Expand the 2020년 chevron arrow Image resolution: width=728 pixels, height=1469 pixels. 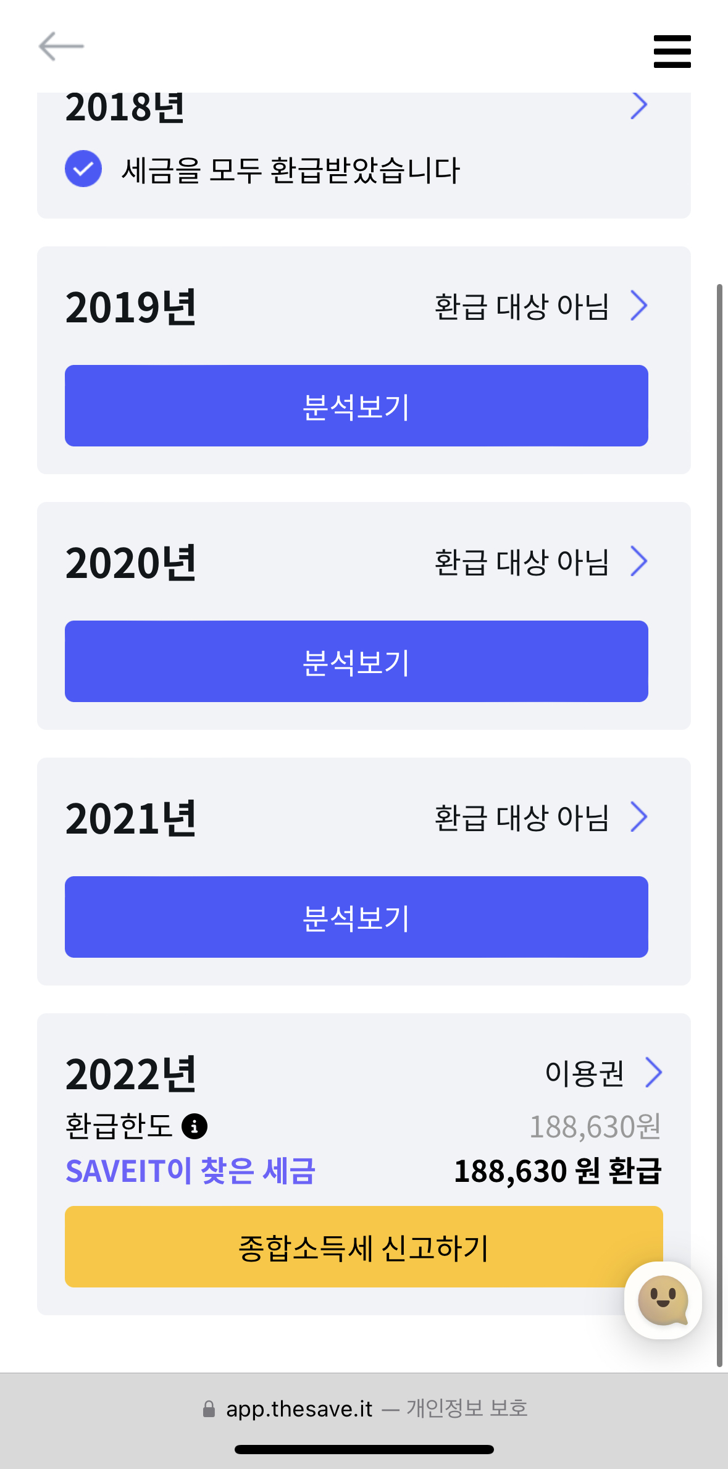[639, 561]
